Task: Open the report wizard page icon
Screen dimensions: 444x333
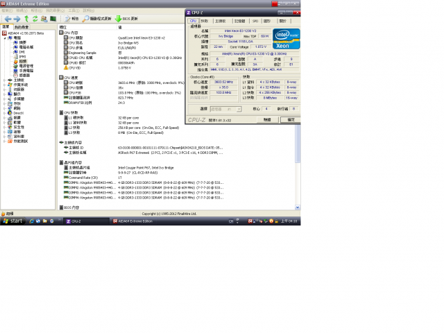Action: 67,19
